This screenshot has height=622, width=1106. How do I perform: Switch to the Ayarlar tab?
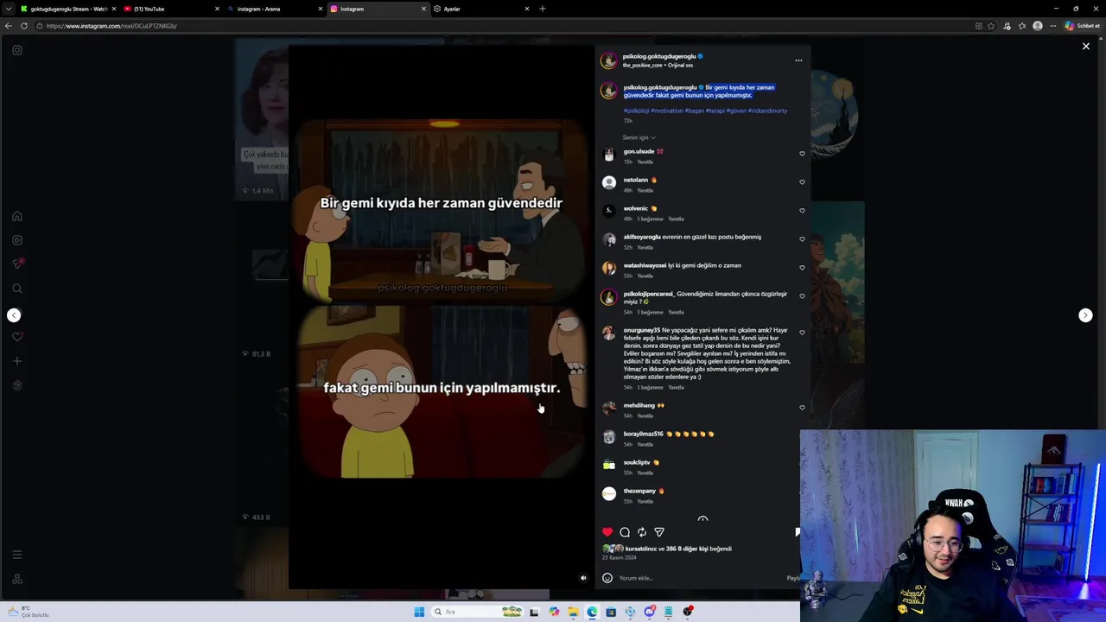(480, 9)
